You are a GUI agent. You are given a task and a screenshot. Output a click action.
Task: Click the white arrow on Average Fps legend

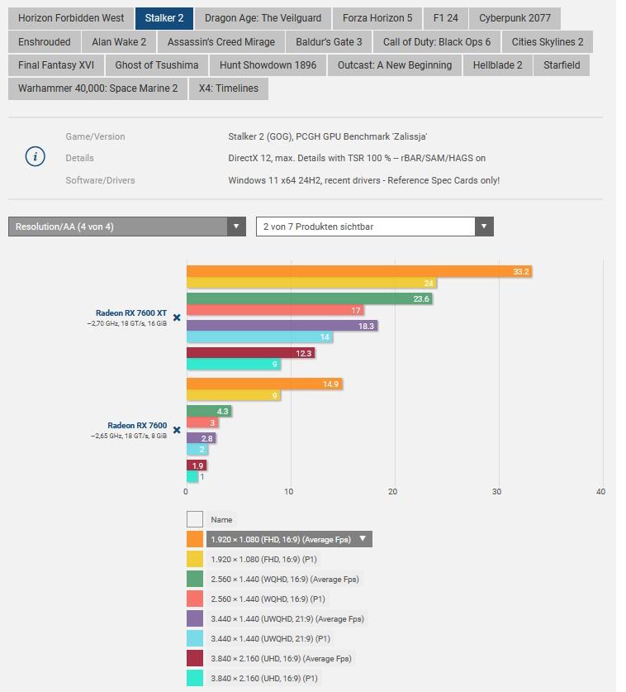[362, 539]
